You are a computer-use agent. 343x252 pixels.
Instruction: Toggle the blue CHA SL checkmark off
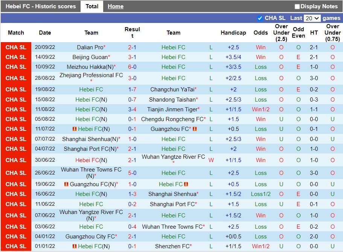pyautogui.click(x=259, y=18)
